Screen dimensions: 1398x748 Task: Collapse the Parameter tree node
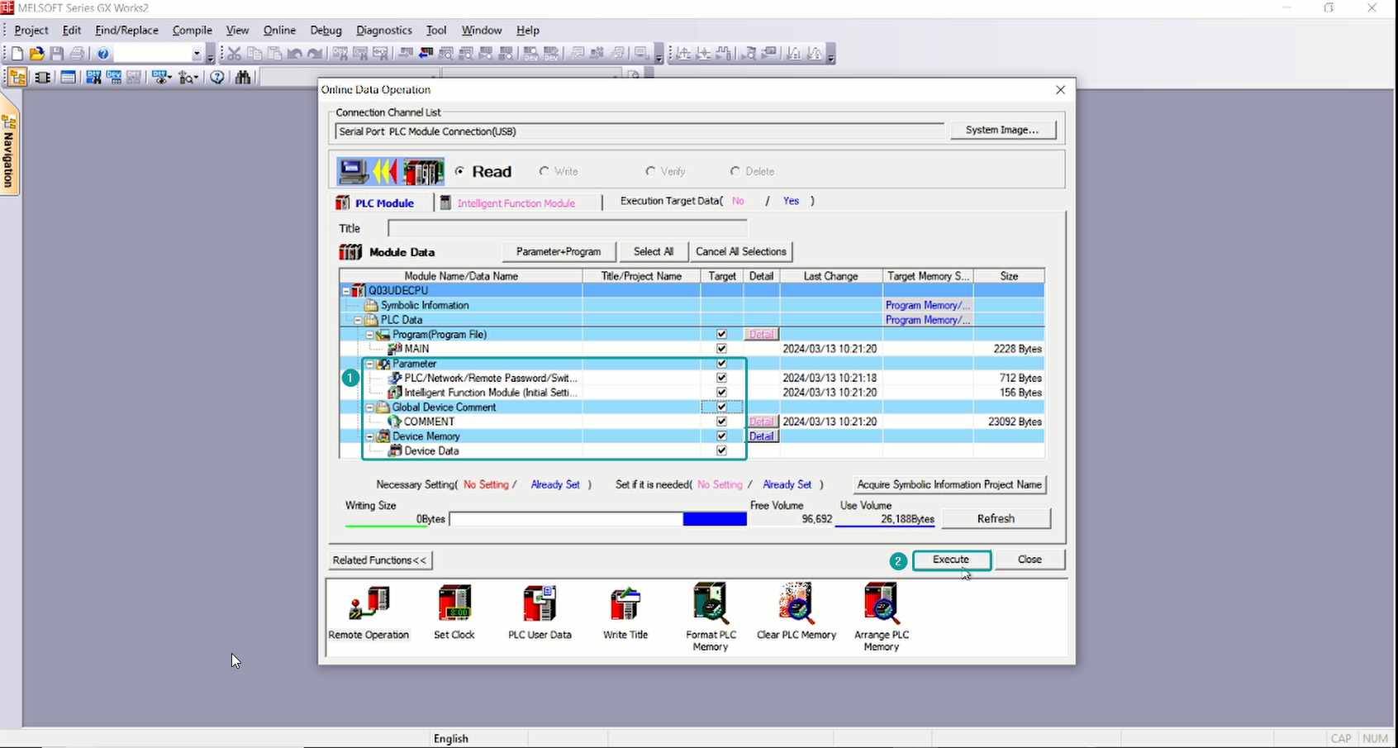coord(370,364)
